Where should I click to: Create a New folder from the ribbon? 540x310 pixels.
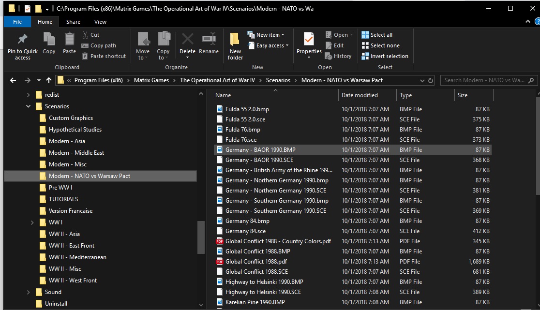click(x=235, y=46)
